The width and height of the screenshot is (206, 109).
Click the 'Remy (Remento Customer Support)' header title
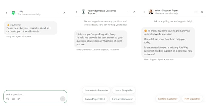click(102, 12)
